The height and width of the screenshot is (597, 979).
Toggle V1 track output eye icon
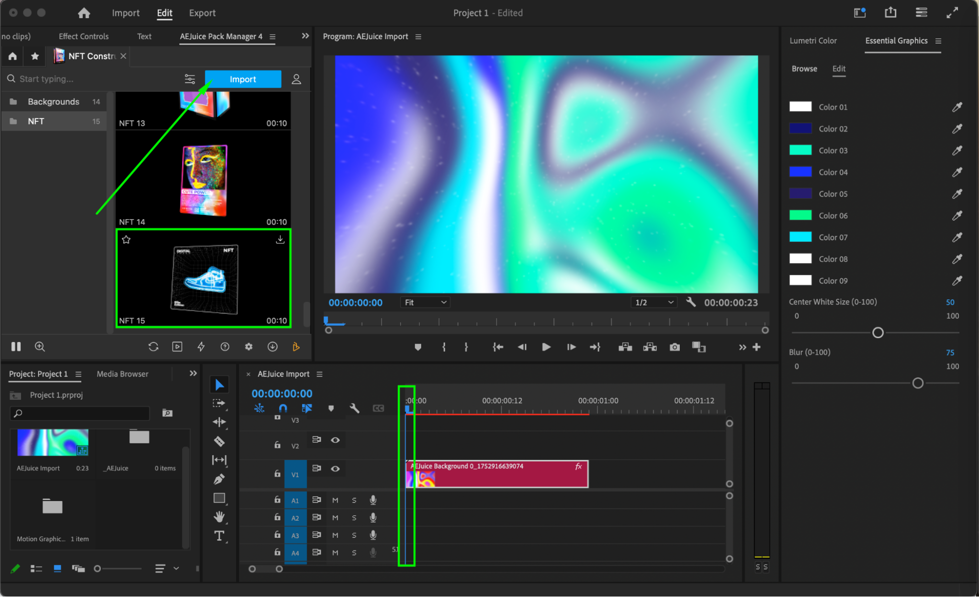pyautogui.click(x=335, y=469)
